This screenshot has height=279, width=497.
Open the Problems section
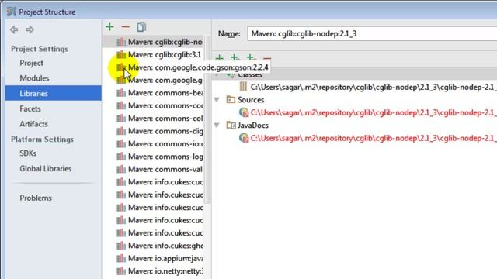36,198
